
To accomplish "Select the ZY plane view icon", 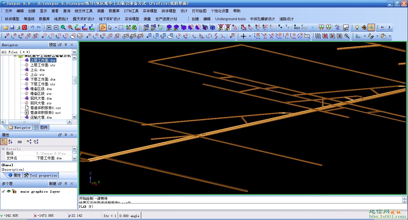I will pos(92,27).
